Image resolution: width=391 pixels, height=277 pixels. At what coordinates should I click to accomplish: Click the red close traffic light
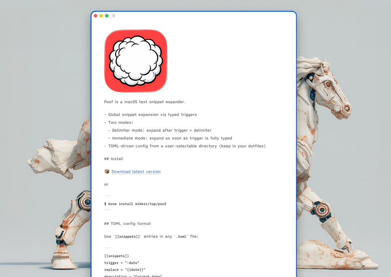[x=95, y=15]
